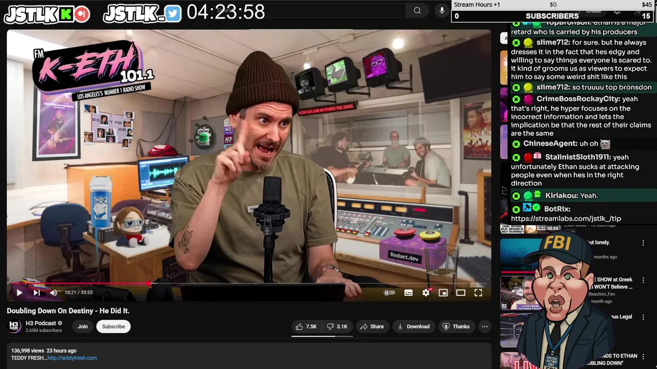Toggle the autoplay switch in the player
Image resolution: width=657 pixels, height=369 pixels.
(x=390, y=293)
